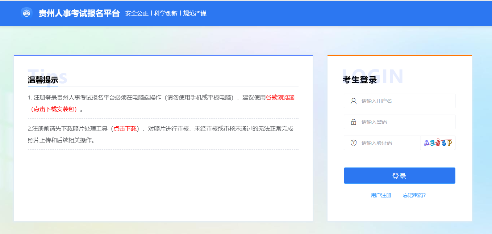Click the 贵州人事考试报名平台 site title
492x234 pixels.
[x=79, y=13]
